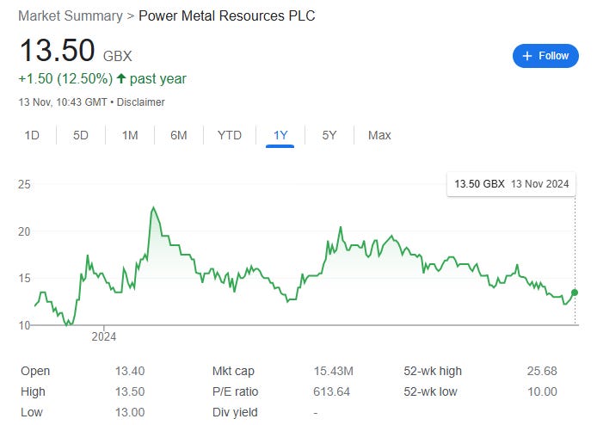Click the P/E ratio label
The height and width of the screenshot is (425, 597).
click(236, 391)
